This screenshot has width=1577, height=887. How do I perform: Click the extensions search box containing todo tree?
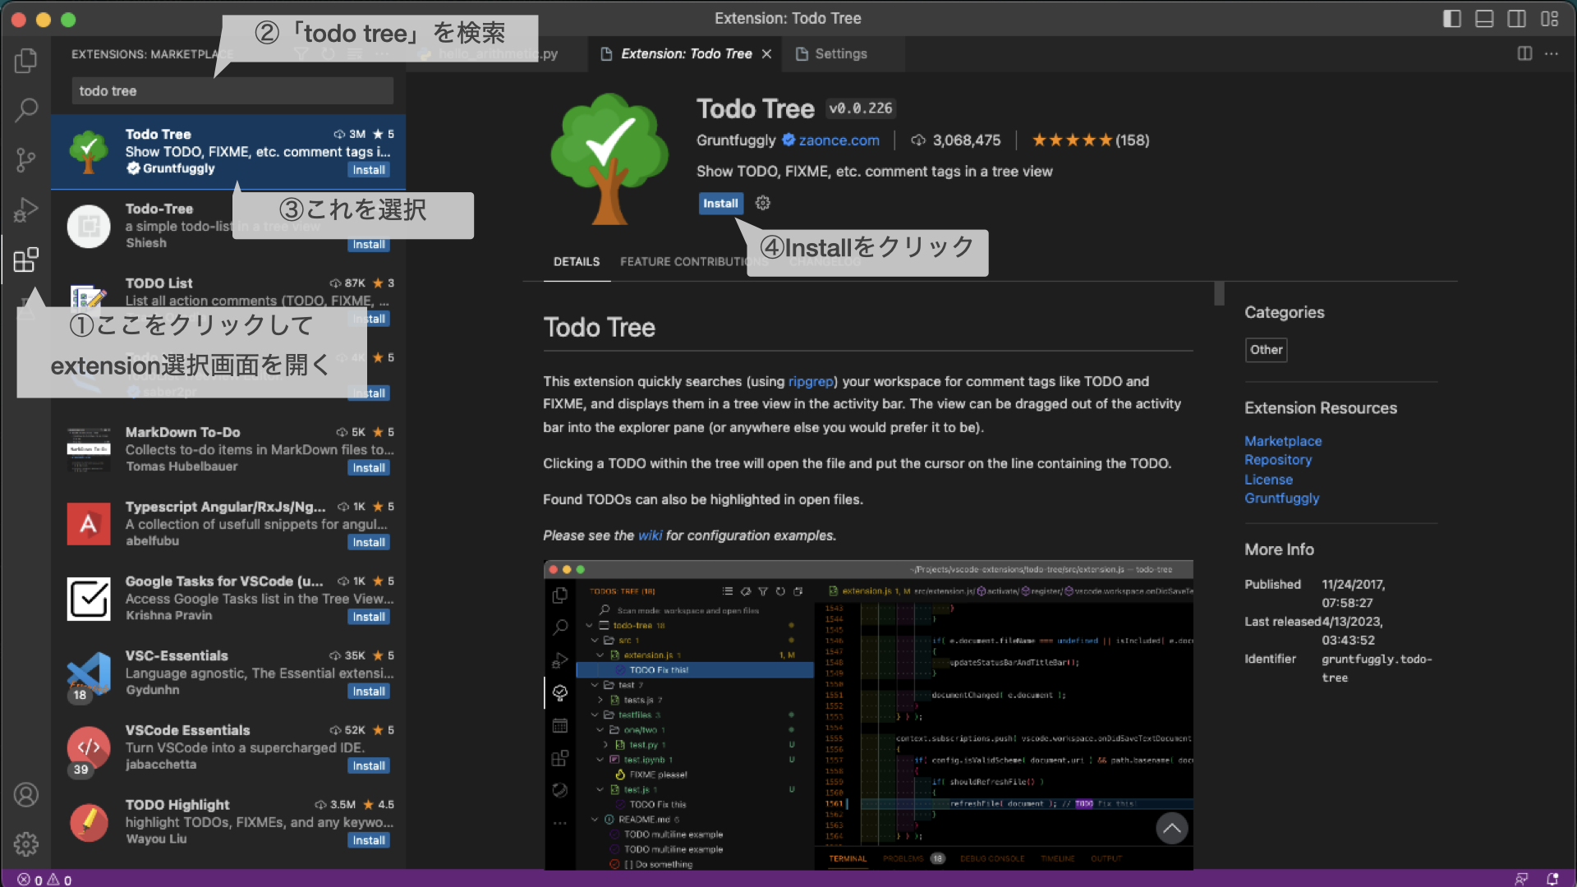pyautogui.click(x=232, y=90)
